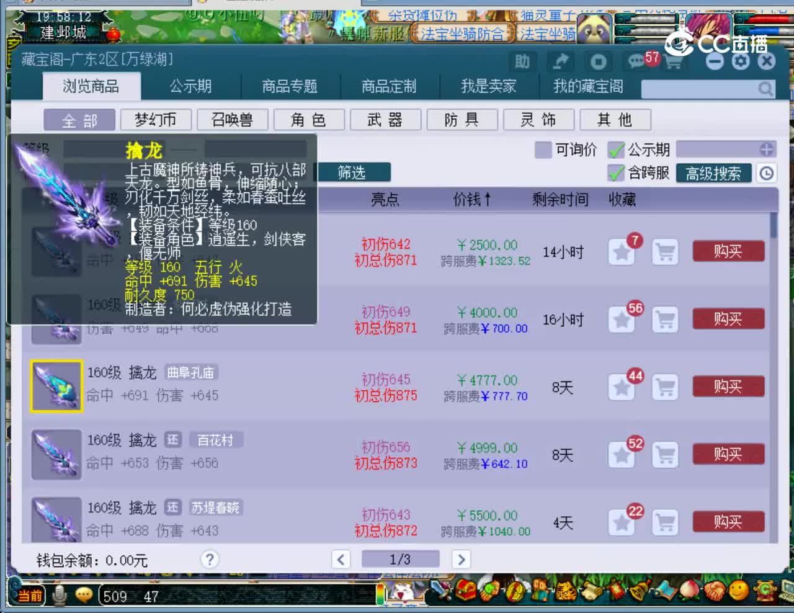
Task: Open the 我的藏宝阁 tab
Action: pyautogui.click(x=588, y=86)
